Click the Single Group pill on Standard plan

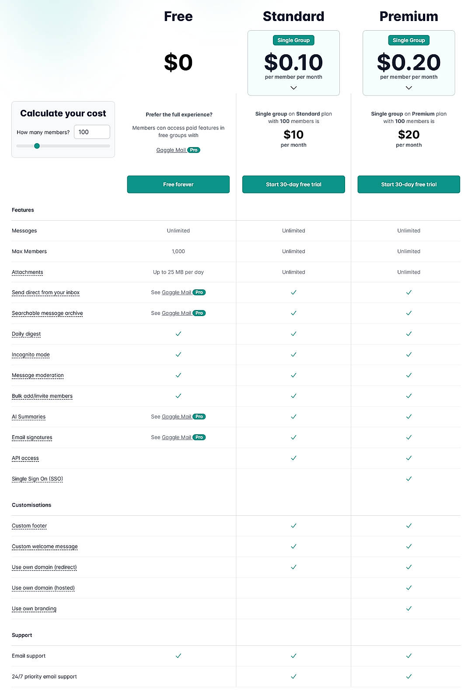click(x=293, y=40)
